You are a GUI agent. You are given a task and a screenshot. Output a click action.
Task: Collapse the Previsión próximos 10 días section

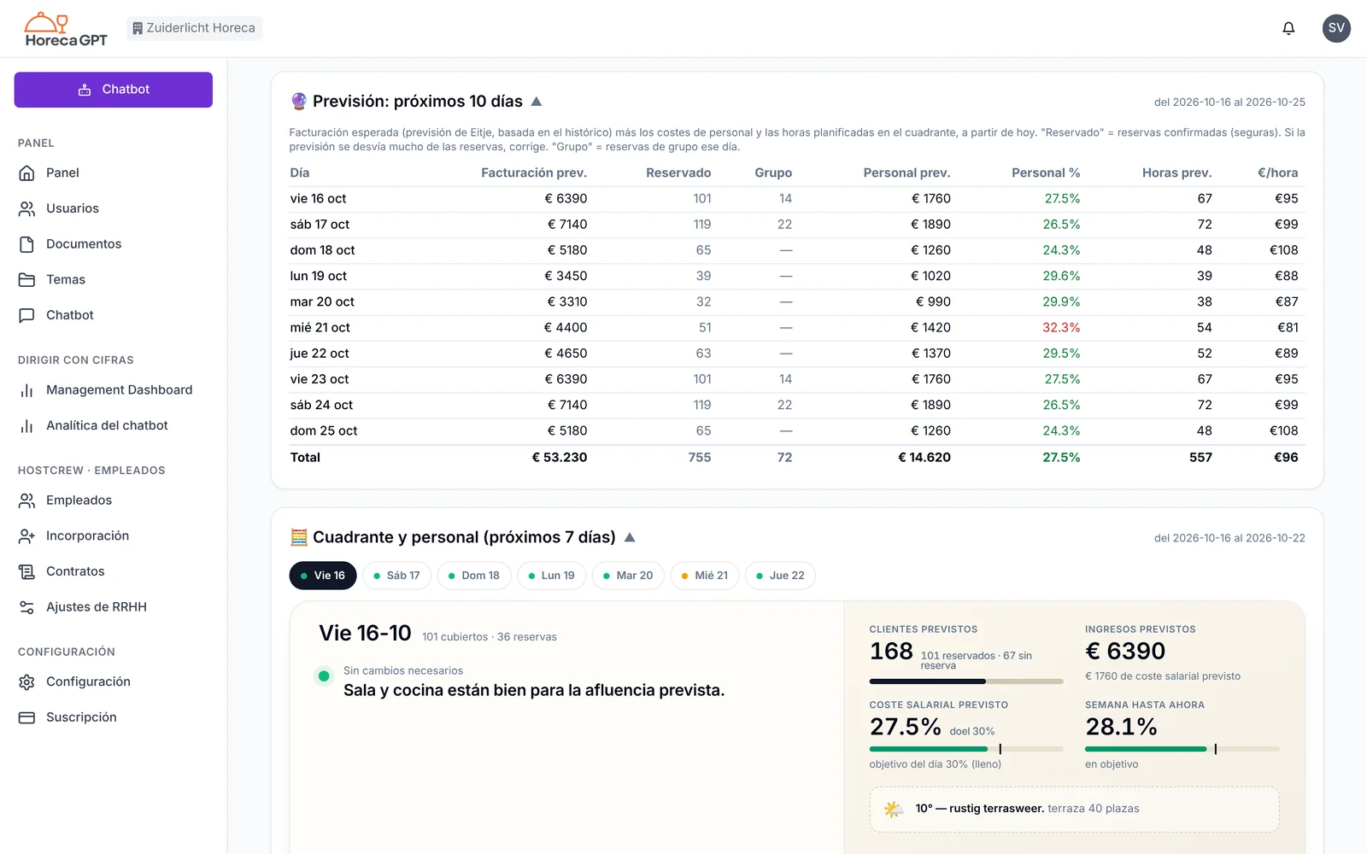[x=537, y=102]
